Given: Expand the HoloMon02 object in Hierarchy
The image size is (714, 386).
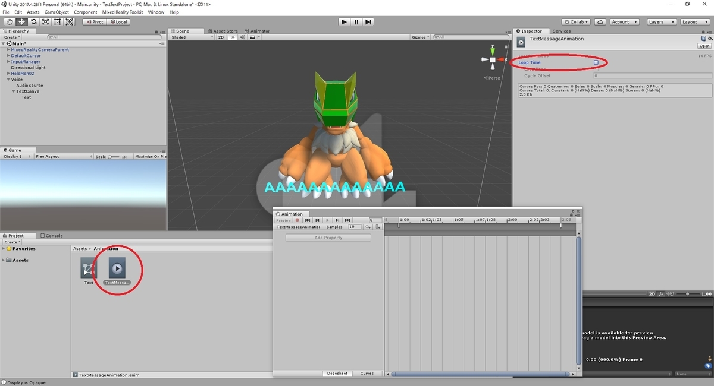Looking at the screenshot, I should pos(8,74).
